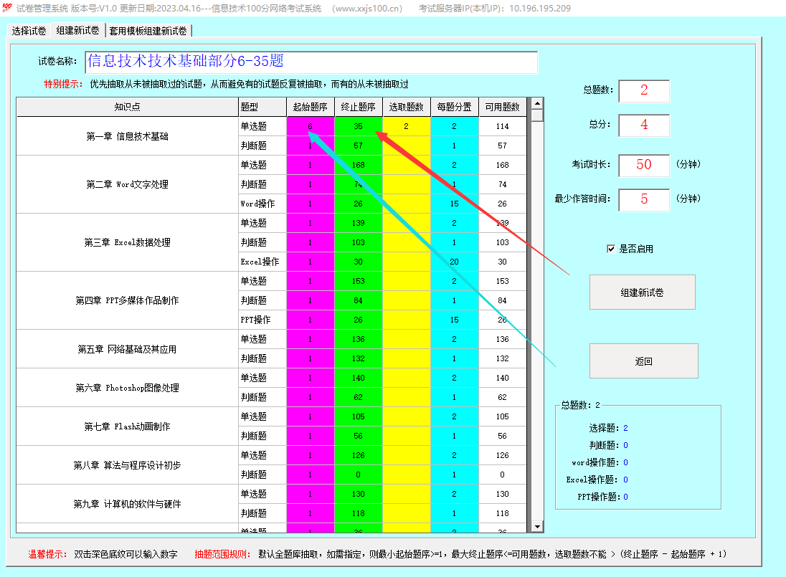
Task: Click the 总题数 value field
Action: pos(644,90)
